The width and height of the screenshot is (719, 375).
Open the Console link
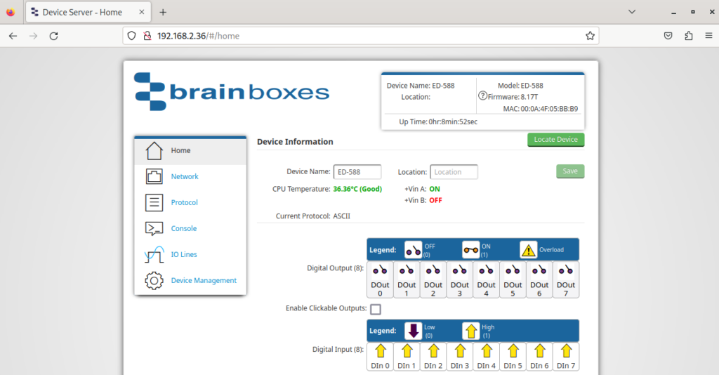pyautogui.click(x=184, y=228)
